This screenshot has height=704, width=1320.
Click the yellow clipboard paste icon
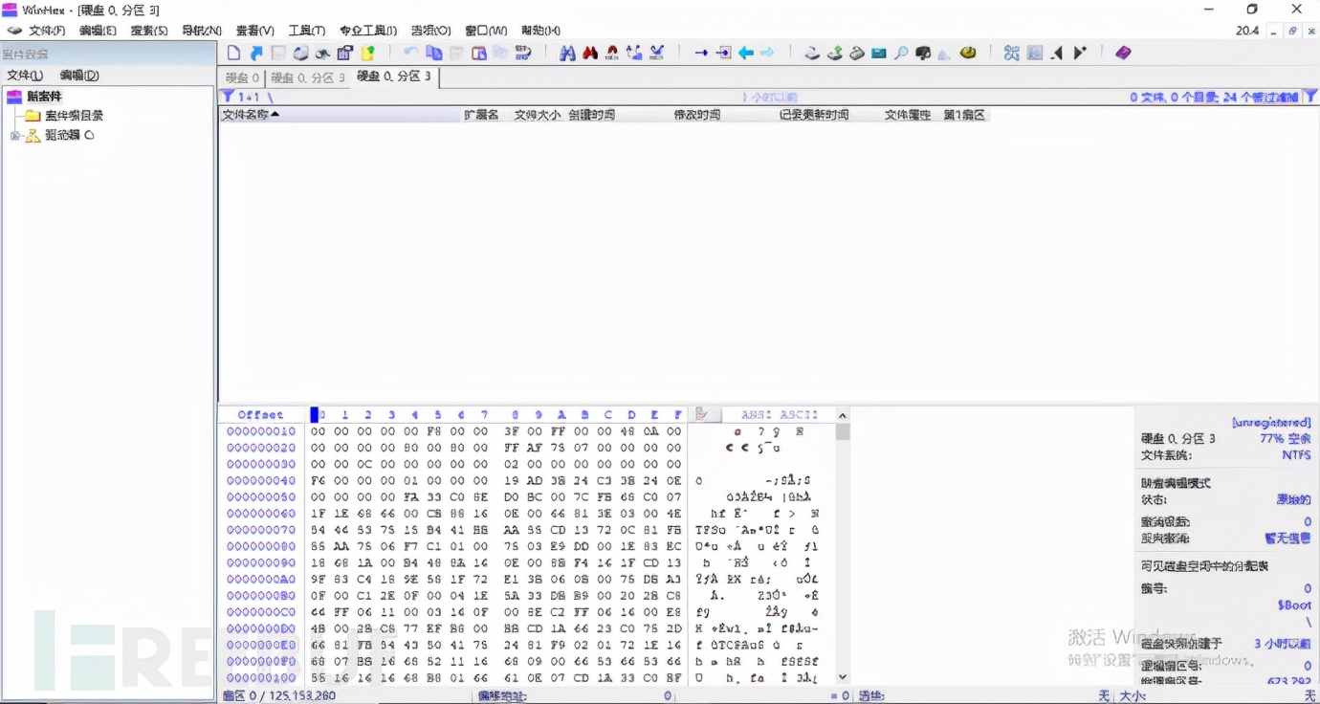point(368,53)
